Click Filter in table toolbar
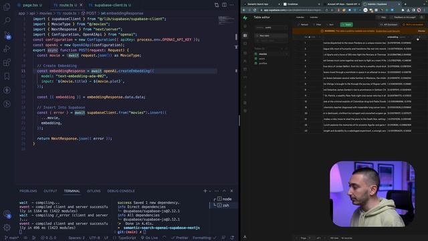 coord(317,25)
